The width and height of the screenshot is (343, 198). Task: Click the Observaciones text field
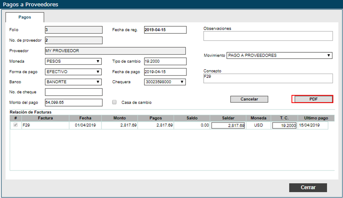pyautogui.click(x=268, y=36)
